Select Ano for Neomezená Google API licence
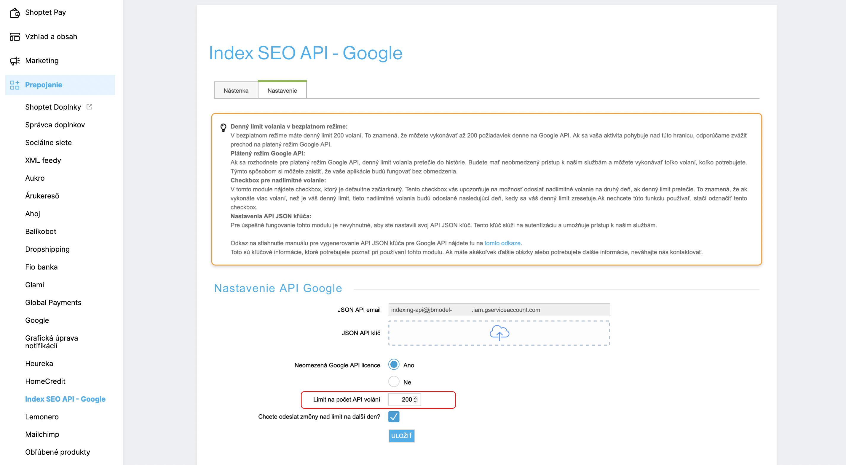The height and width of the screenshot is (465, 846). click(393, 365)
